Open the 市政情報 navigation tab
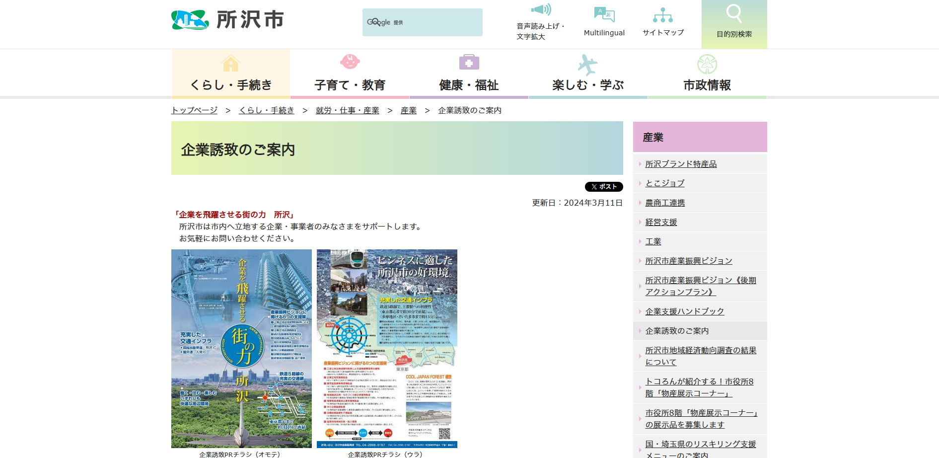 tap(707, 74)
